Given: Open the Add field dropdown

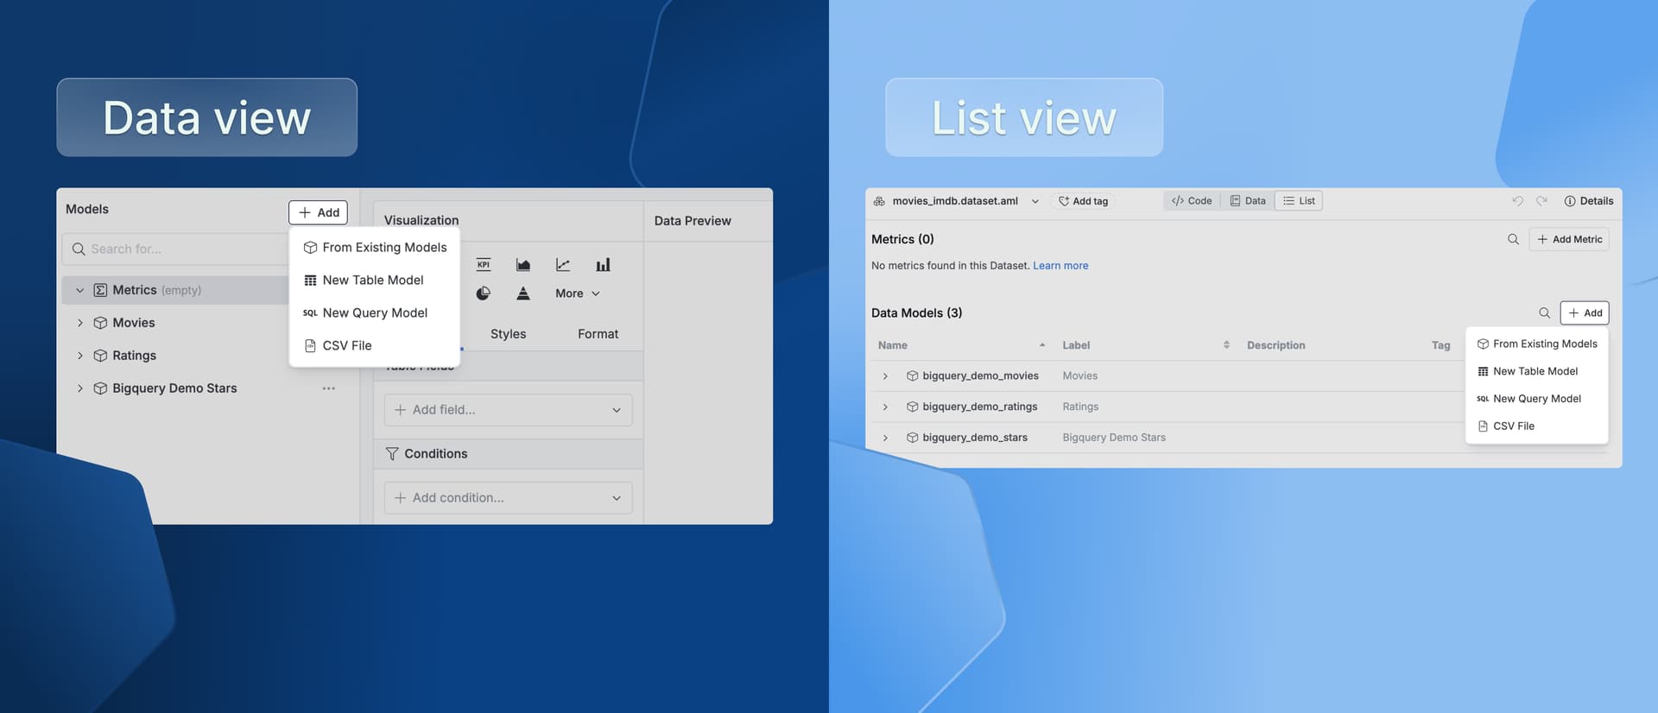Looking at the screenshot, I should coord(508,410).
